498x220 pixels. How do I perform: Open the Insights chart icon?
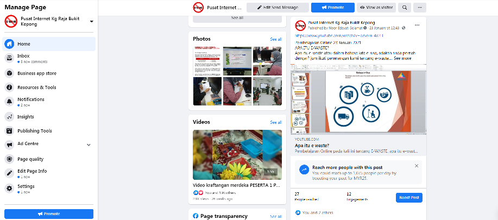(10, 117)
